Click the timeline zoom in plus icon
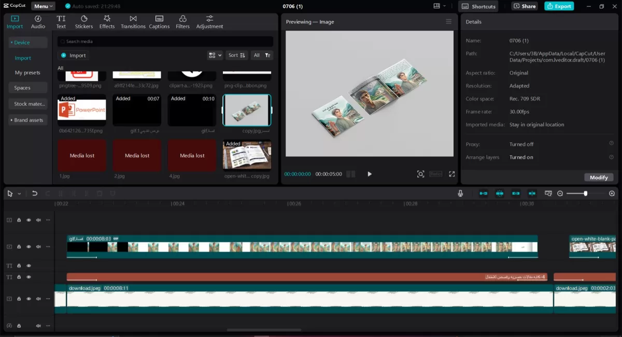 (x=612, y=193)
